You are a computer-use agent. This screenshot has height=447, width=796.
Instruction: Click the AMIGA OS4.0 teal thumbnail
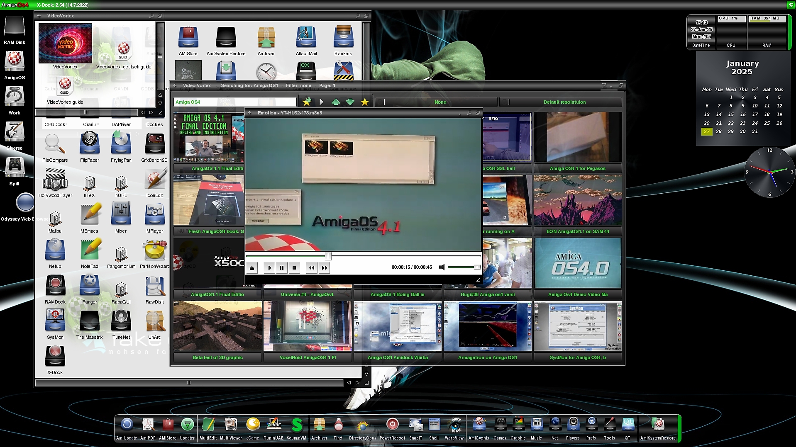pyautogui.click(x=577, y=263)
